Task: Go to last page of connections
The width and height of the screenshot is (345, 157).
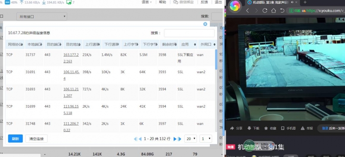Action: tap(180, 139)
